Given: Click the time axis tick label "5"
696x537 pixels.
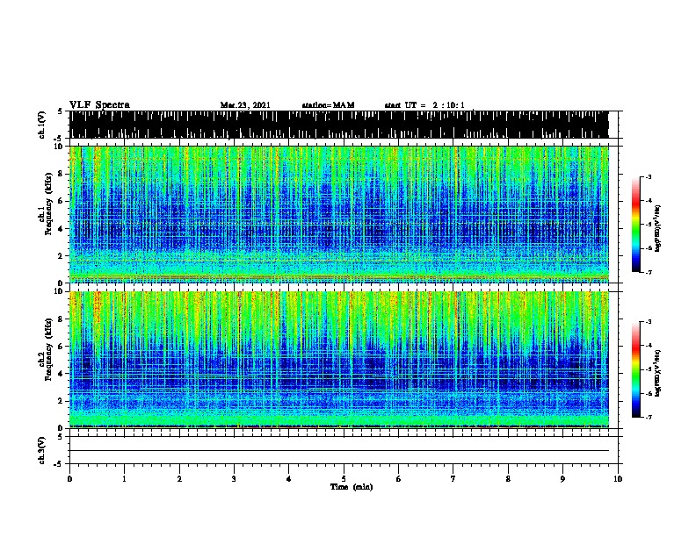Looking at the screenshot, I should click(x=344, y=479).
